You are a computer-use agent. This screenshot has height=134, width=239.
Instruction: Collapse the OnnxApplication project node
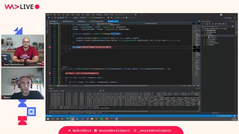[x=203, y=31]
